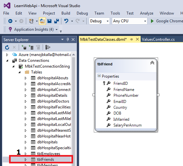Select the PhoneNumber property in tblFriend
This screenshot has width=183, height=166.
click(126, 95)
